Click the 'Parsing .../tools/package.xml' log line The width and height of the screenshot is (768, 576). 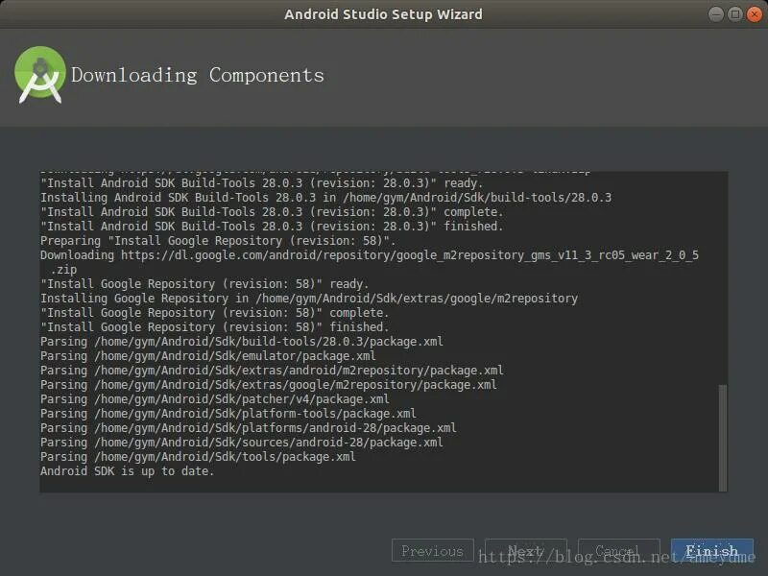click(x=198, y=457)
